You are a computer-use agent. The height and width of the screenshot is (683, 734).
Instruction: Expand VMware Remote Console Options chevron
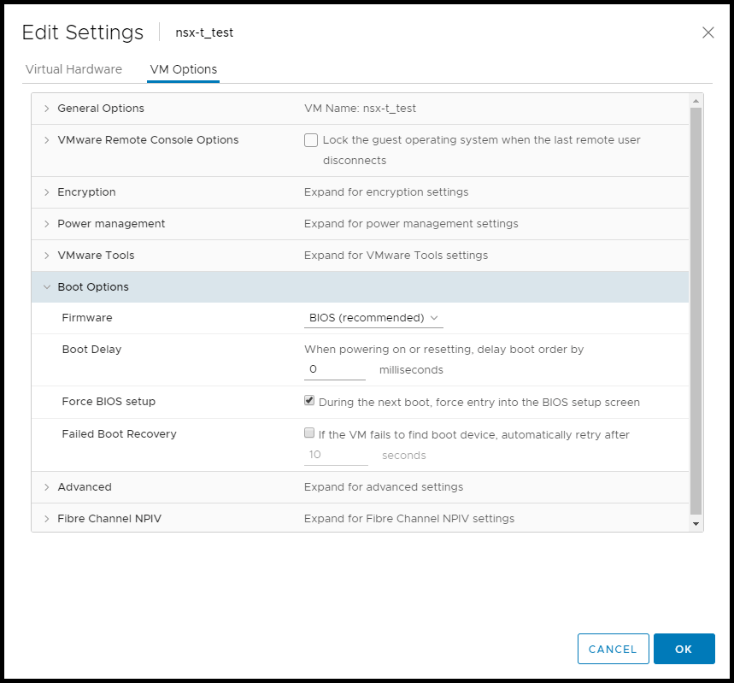(x=47, y=140)
